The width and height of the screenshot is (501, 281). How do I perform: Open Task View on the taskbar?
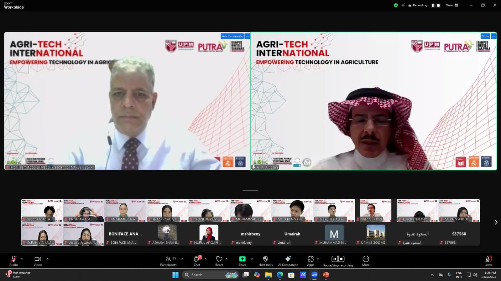tap(246, 275)
